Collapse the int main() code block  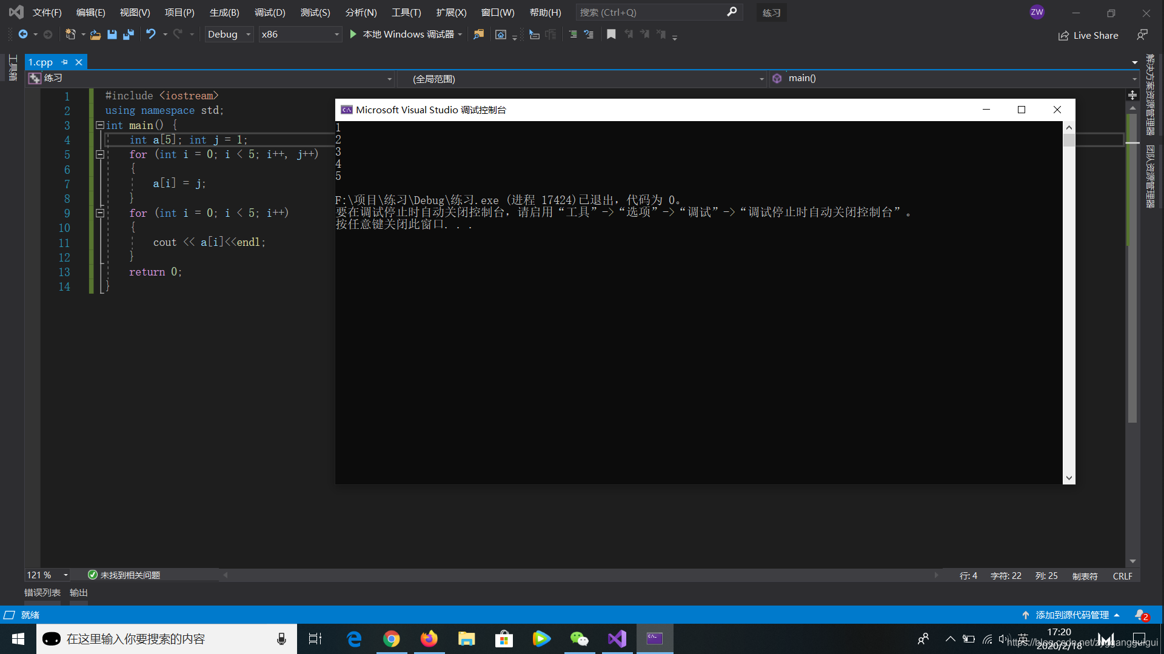[x=99, y=125]
